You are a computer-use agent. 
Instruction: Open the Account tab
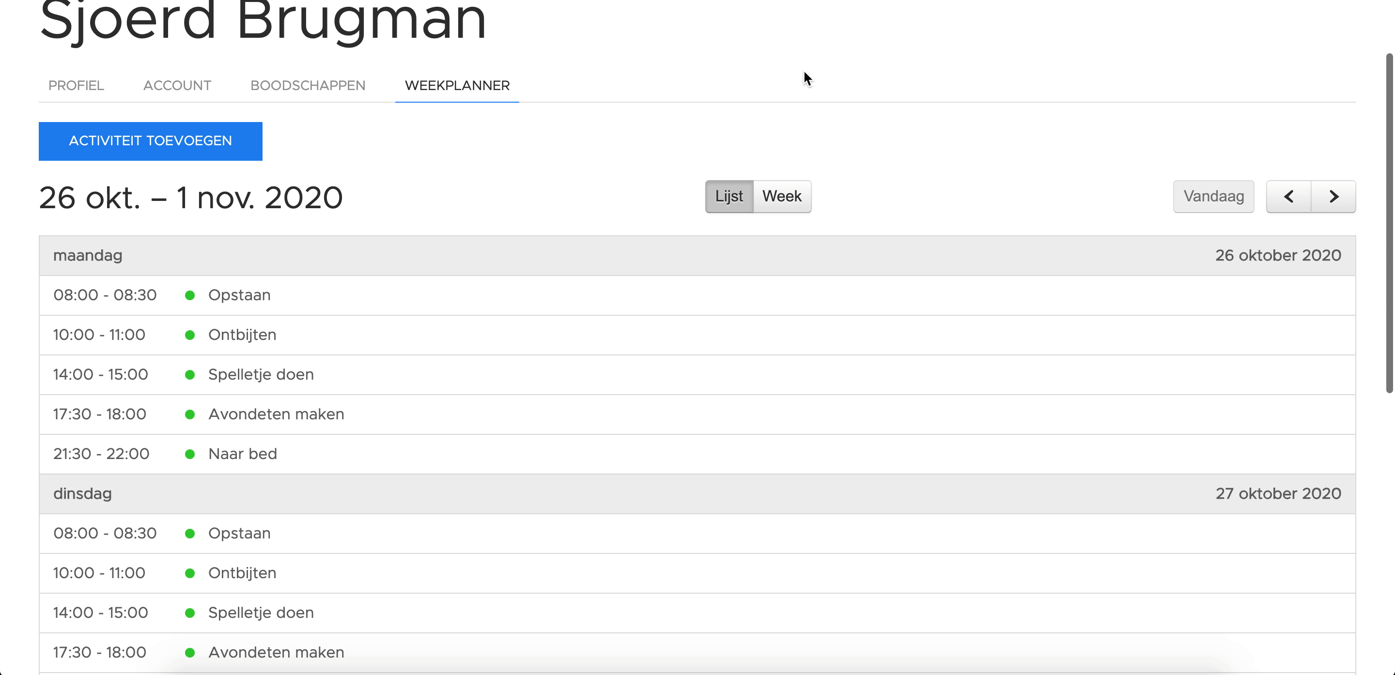(x=177, y=86)
